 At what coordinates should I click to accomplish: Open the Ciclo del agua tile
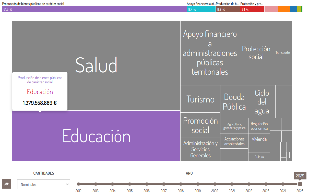tap(262, 101)
